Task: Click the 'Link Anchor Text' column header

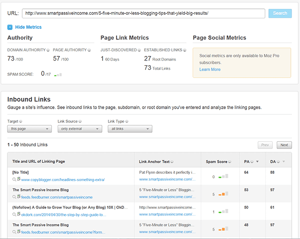Action: pyautogui.click(x=154, y=162)
